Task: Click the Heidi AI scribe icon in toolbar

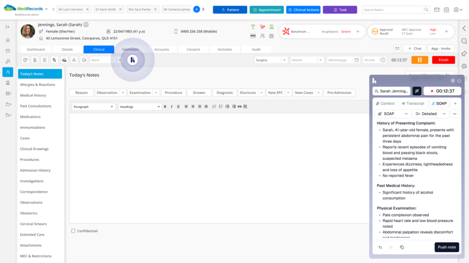Action: pyautogui.click(x=132, y=60)
